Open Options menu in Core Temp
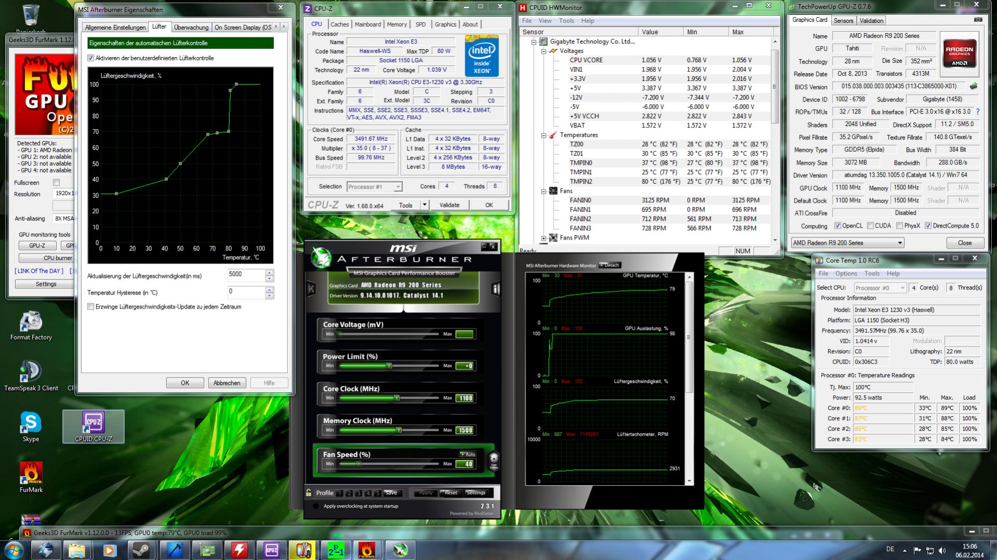The image size is (997, 560). coord(846,274)
